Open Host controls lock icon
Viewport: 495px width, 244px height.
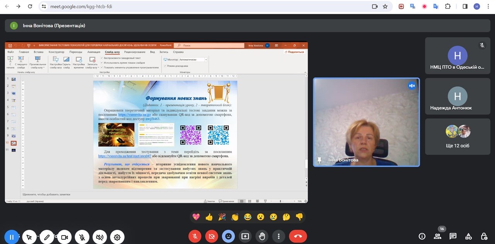[484, 236]
